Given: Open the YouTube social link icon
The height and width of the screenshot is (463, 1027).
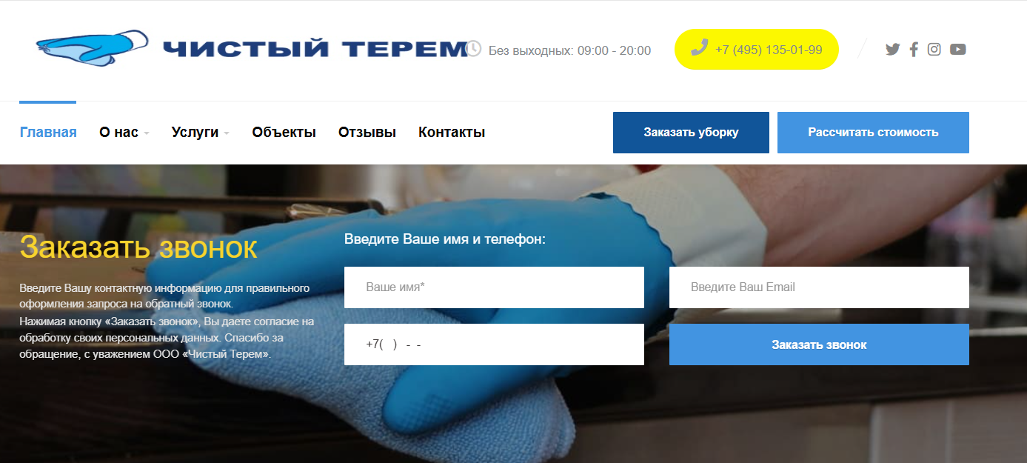Looking at the screenshot, I should (958, 50).
